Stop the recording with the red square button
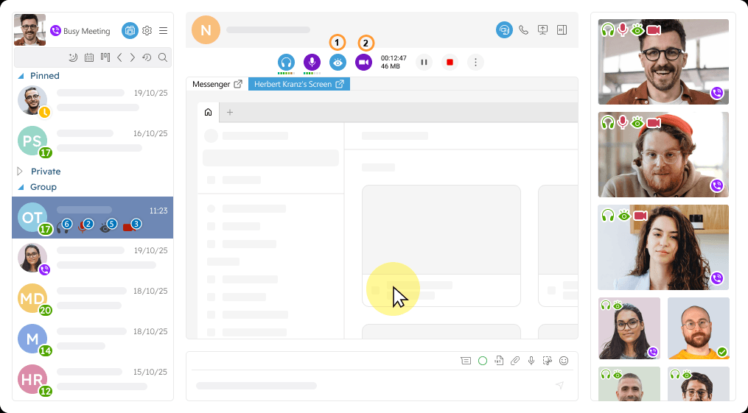The image size is (748, 413). tap(450, 63)
